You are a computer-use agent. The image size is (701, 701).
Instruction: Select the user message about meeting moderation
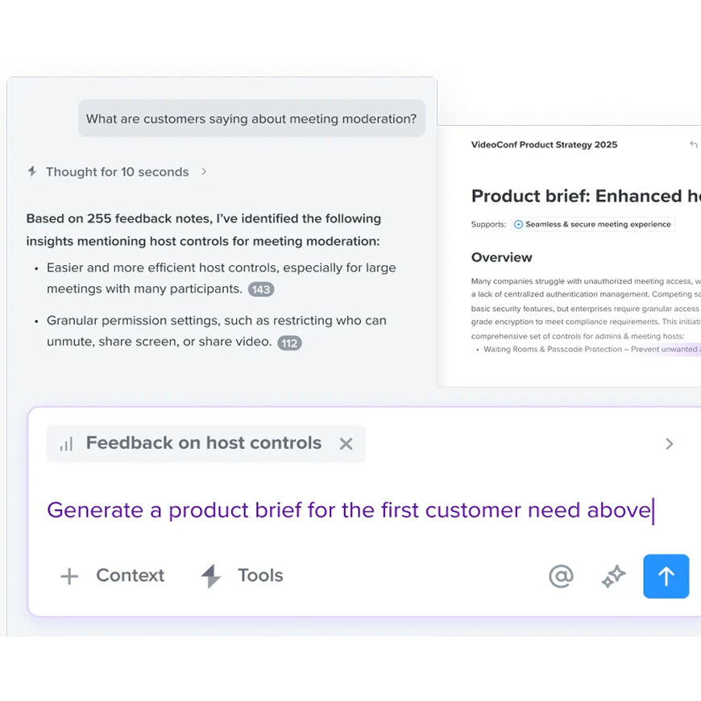coord(251,119)
